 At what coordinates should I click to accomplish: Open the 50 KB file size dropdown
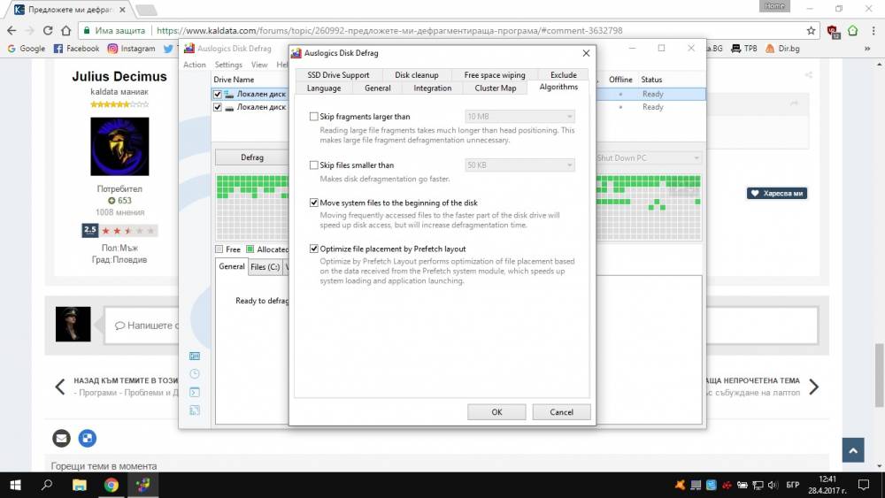click(x=519, y=165)
